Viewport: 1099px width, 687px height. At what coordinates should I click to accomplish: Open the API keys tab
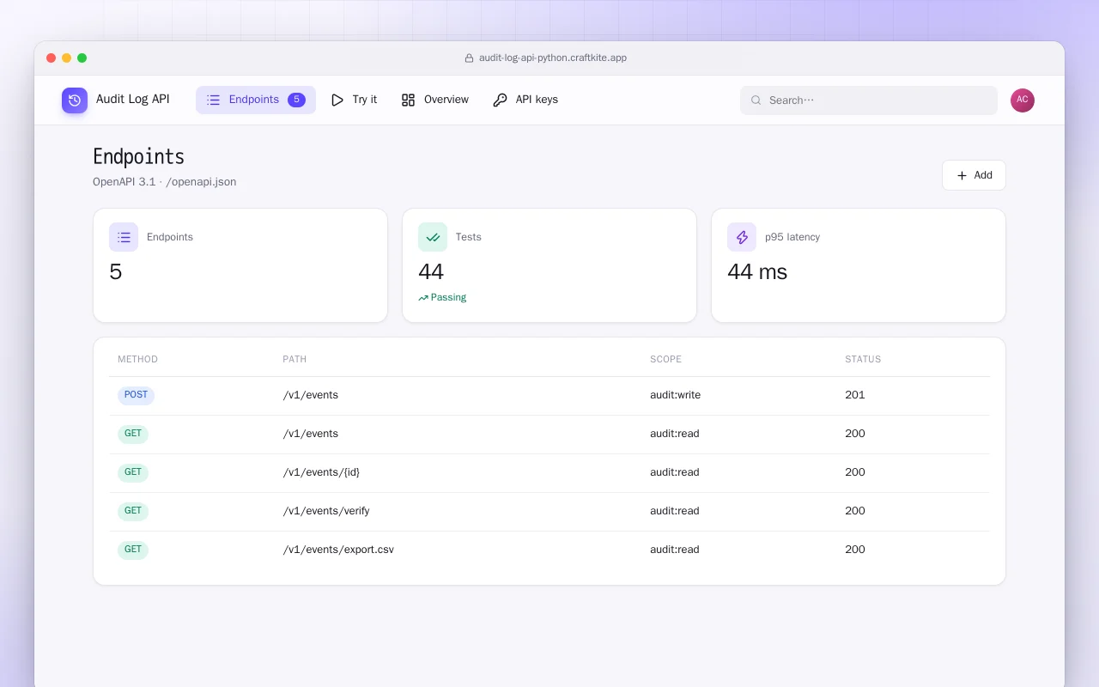coord(525,100)
